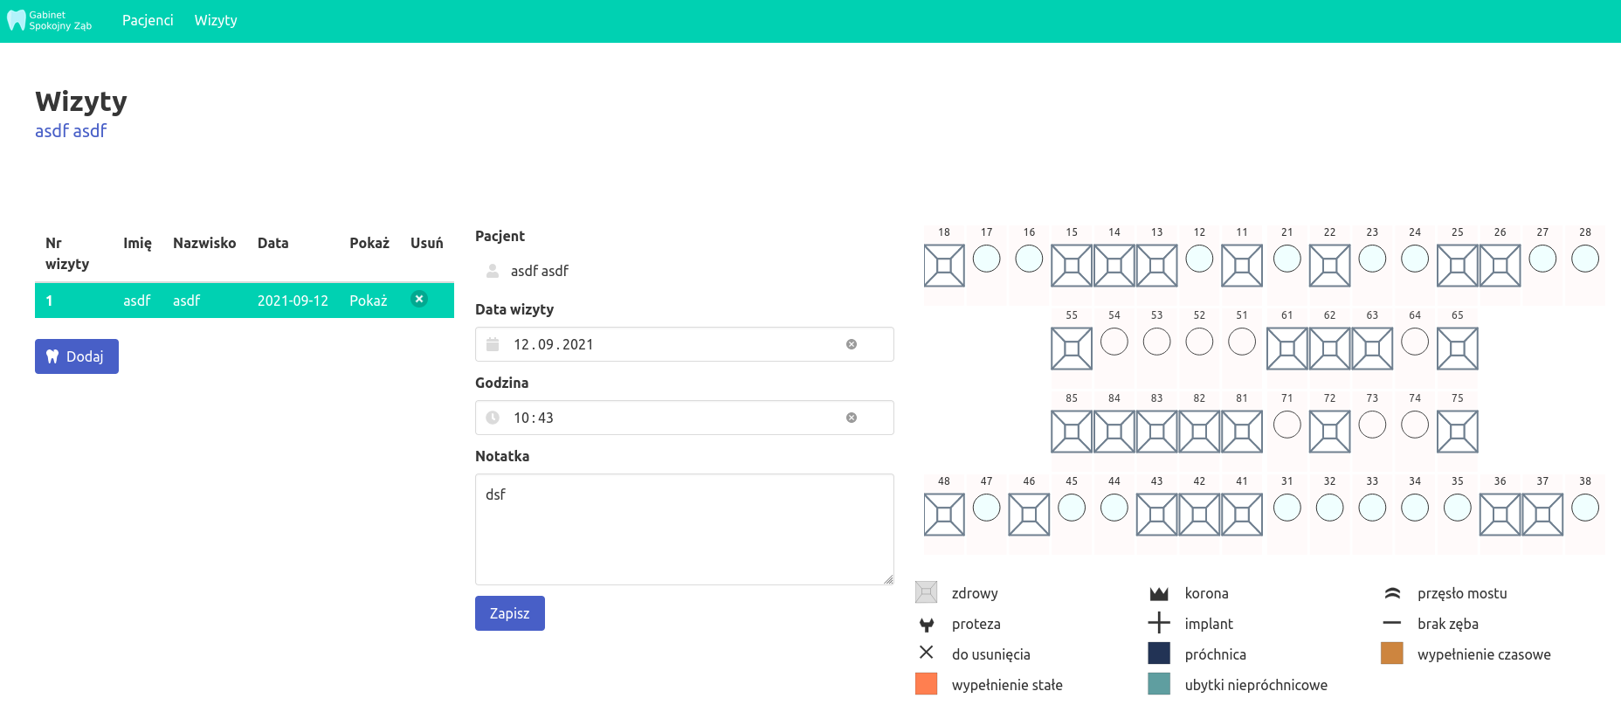Go to the Wizyty menu item
The image size is (1621, 719).
pos(216,20)
